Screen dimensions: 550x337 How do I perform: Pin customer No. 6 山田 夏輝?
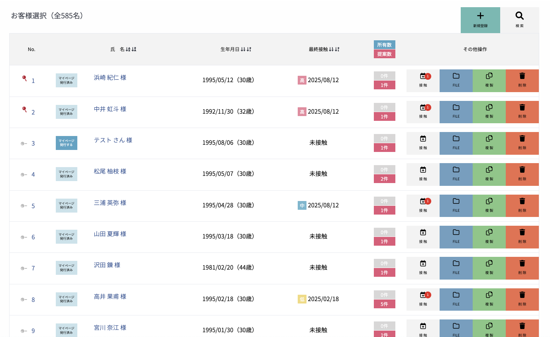24,237
